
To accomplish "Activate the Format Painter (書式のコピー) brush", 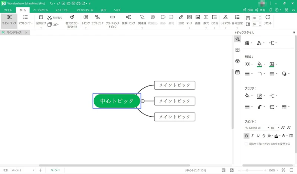I will pos(72,17).
